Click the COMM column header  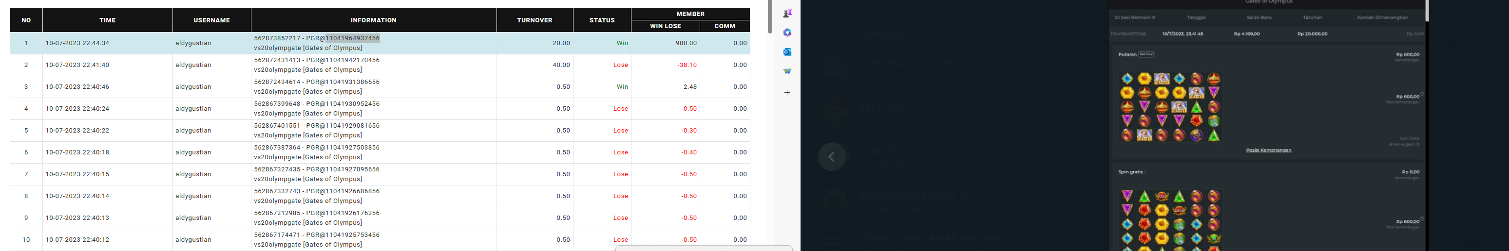725,26
